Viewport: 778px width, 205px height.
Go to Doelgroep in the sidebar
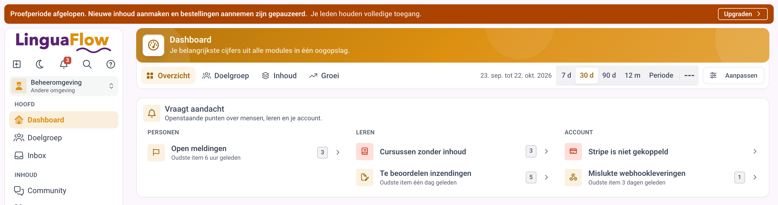[x=64, y=138]
